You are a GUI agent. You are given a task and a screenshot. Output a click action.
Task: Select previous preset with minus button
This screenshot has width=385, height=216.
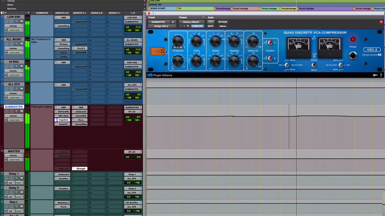180,26
